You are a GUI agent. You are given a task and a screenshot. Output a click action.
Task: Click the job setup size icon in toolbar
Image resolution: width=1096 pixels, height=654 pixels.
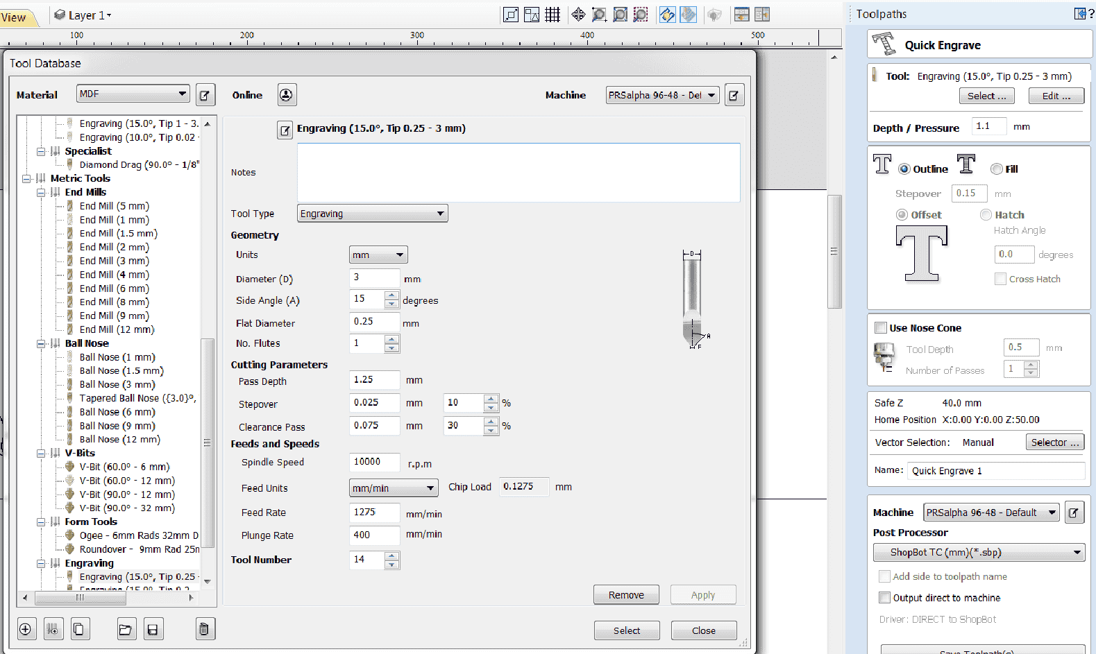coord(511,15)
